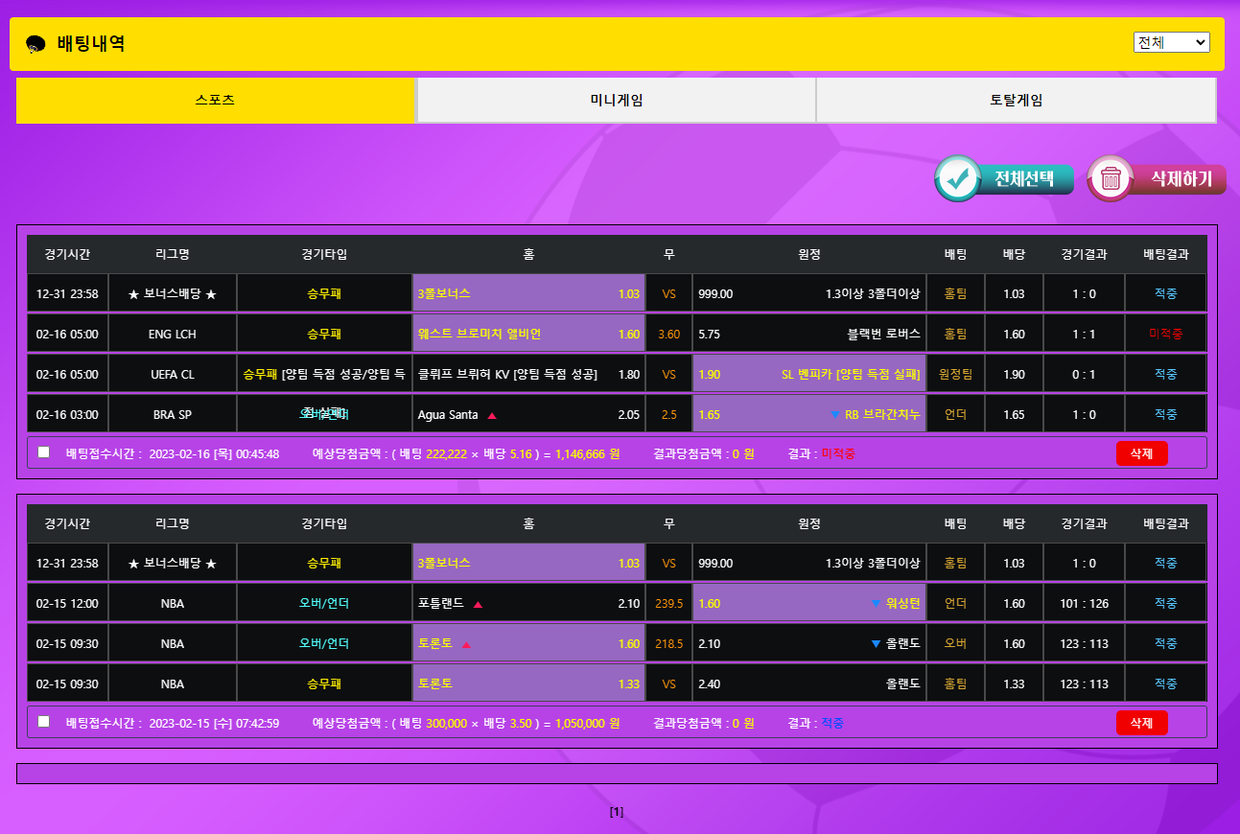The height and width of the screenshot is (834, 1240).
Task: Click the trash can icon on 삭제하기
Action: point(1111,178)
